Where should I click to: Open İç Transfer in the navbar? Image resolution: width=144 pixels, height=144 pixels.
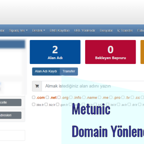(125, 30)
